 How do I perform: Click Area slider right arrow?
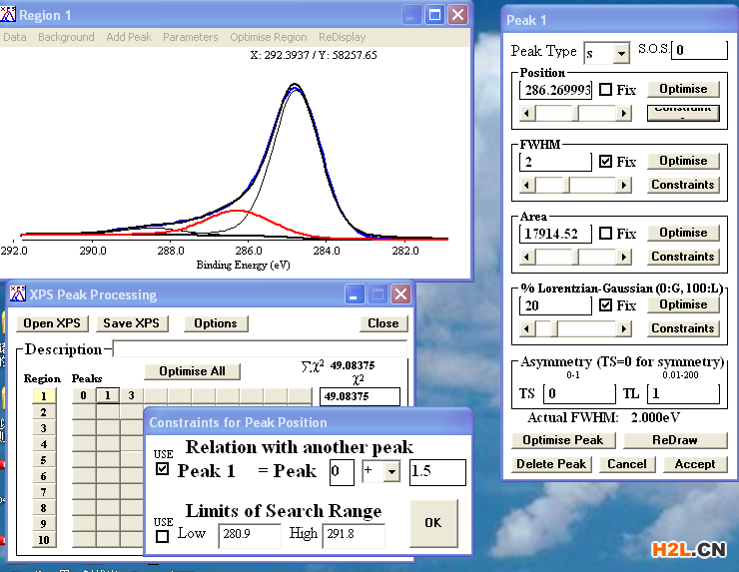(624, 257)
